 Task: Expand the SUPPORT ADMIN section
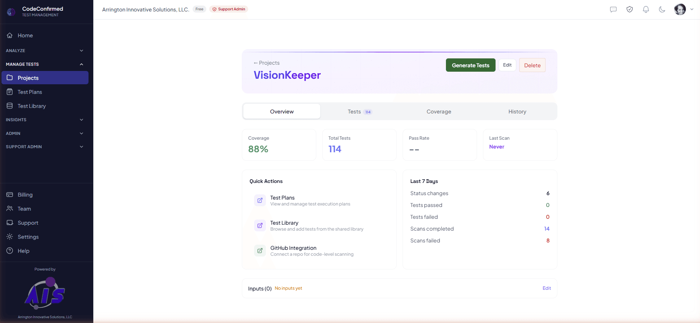(44, 147)
